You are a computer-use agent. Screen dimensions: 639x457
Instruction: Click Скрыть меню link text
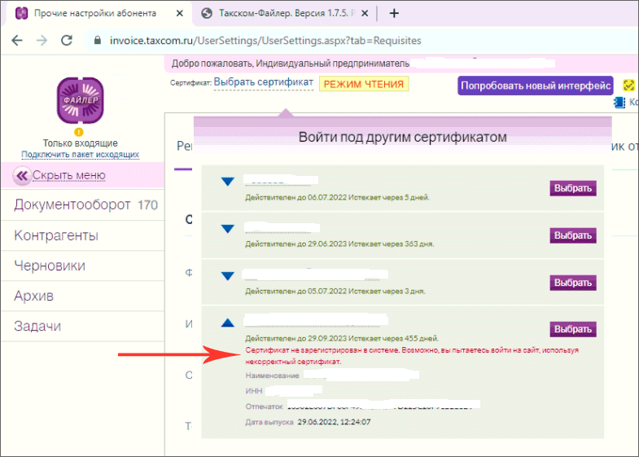(x=69, y=175)
